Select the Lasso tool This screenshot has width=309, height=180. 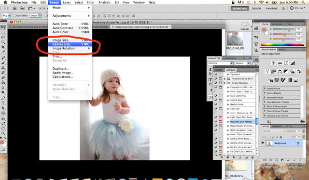click(x=3, y=37)
